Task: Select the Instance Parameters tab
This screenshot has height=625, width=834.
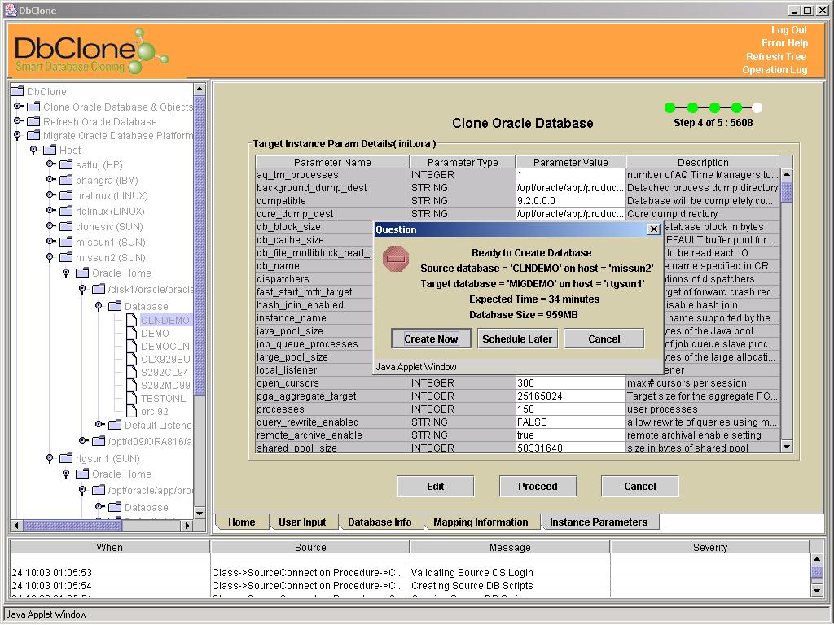Action: tap(599, 522)
